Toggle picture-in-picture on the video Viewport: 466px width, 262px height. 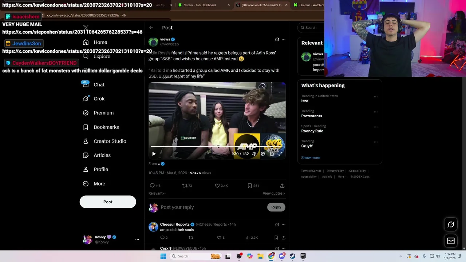pyautogui.click(x=272, y=154)
